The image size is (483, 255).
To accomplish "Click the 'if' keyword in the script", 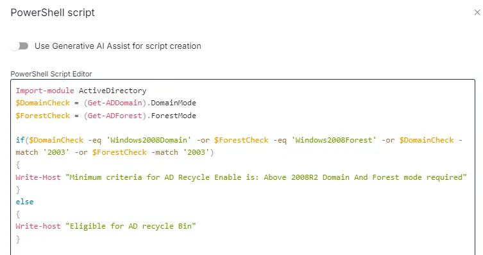I will (20, 140).
